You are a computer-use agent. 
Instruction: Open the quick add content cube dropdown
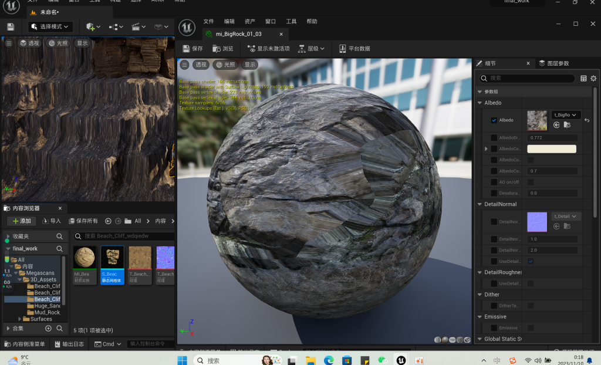pos(93,27)
